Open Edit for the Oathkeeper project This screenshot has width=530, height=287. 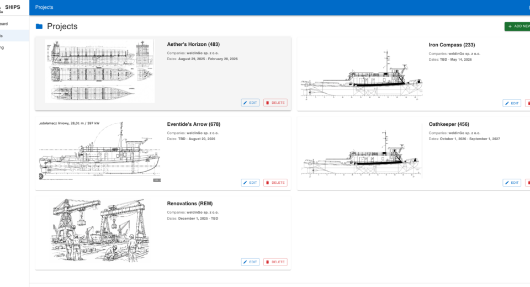tap(512, 183)
